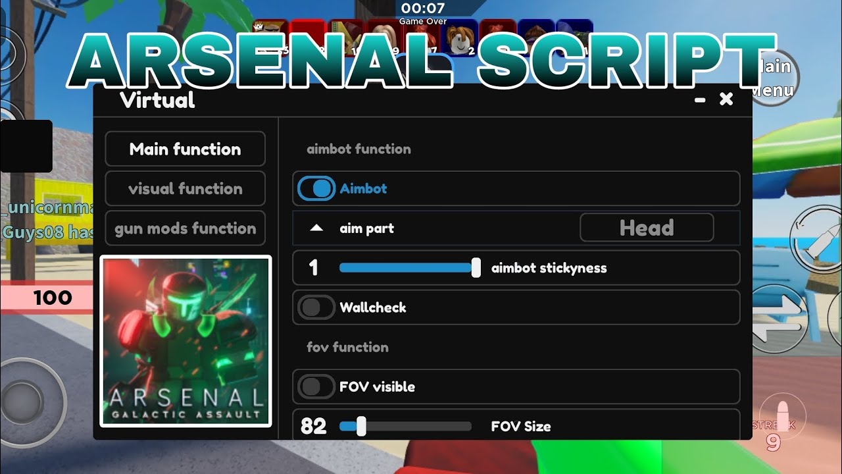842x474 pixels.
Task: Click the aimbot stickyness slider handle
Action: tap(476, 268)
